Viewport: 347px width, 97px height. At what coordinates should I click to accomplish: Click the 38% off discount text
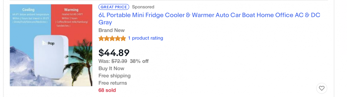coord(139,61)
